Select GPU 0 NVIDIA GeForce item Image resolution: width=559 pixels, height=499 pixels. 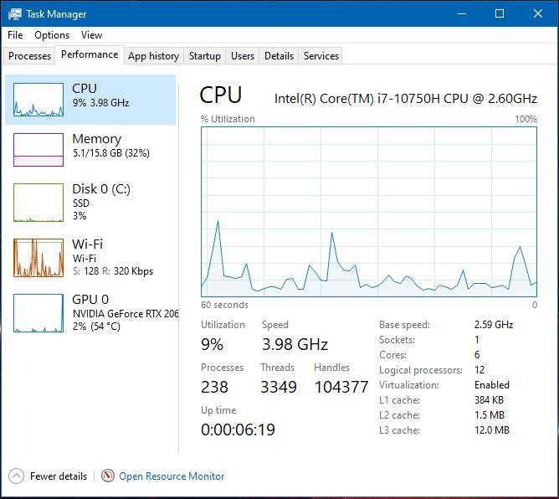(x=92, y=312)
